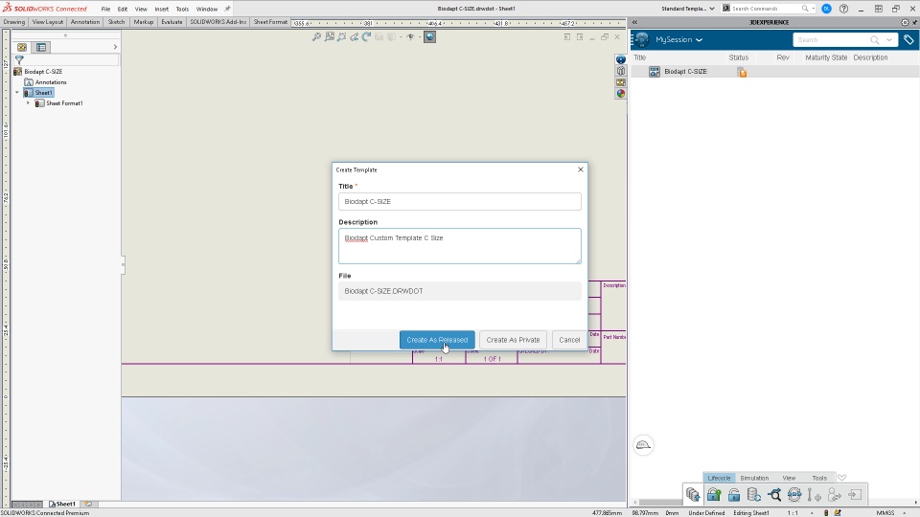Click the helmet assistant icon
Image resolution: width=920 pixels, height=517 pixels.
[643, 445]
